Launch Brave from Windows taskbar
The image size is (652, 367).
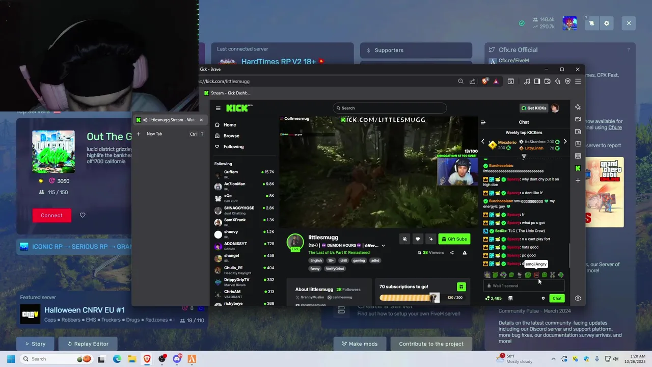147,359
